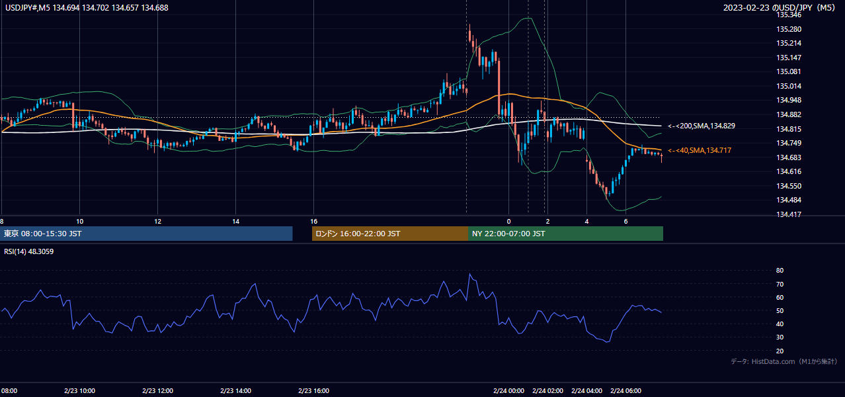Click the 2/23 10:00 time label
Viewport: 845px width, 397px height.
(80, 391)
